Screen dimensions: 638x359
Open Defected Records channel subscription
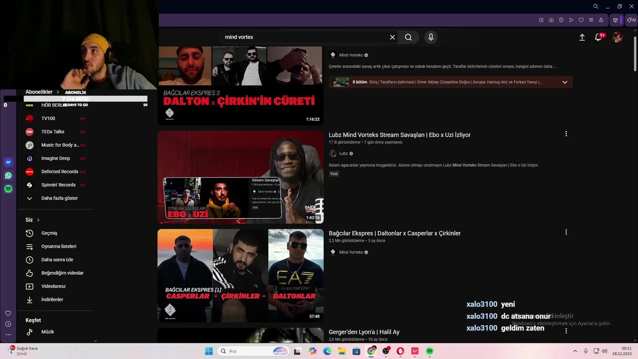[59, 172]
